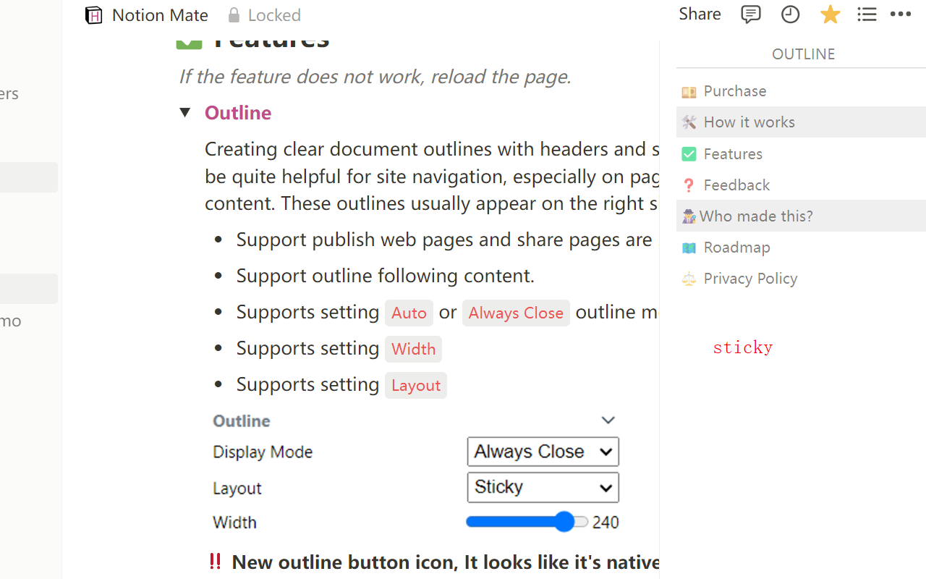
Task: Click Who made this? outline item
Action: (x=756, y=216)
